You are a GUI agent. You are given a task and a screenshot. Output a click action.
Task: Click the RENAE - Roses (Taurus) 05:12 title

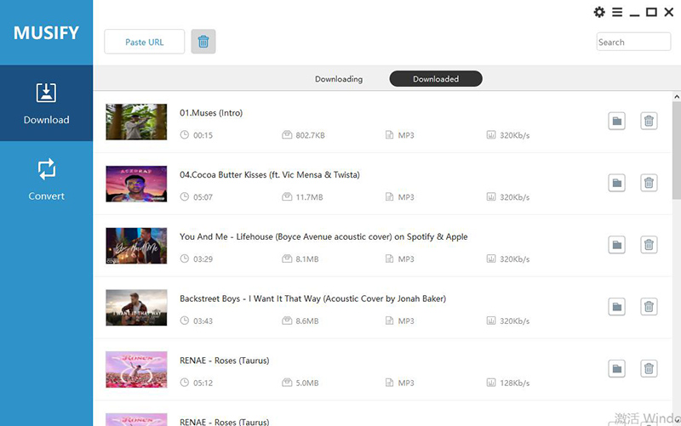[225, 361]
